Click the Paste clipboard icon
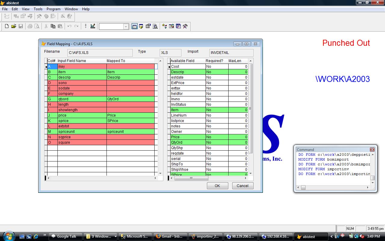Image resolution: width=385 pixels, height=241 pixels. (x=60, y=27)
